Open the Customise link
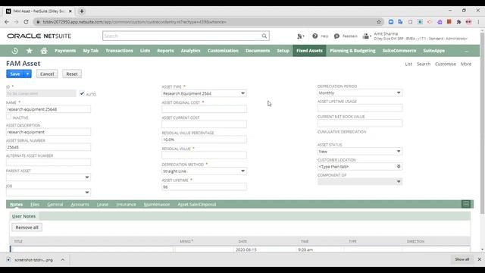The height and width of the screenshot is (273, 485). pyautogui.click(x=446, y=64)
